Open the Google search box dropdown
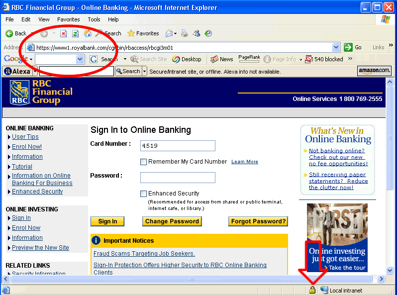Viewport: 397px width, 295px height. 80,59
